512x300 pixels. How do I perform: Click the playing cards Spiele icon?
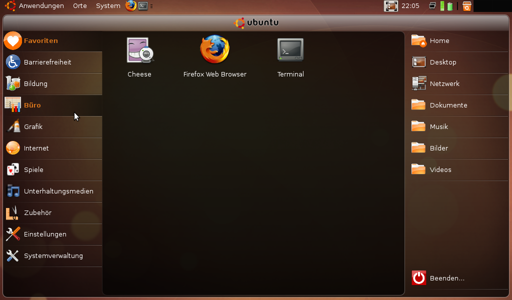pyautogui.click(x=13, y=169)
